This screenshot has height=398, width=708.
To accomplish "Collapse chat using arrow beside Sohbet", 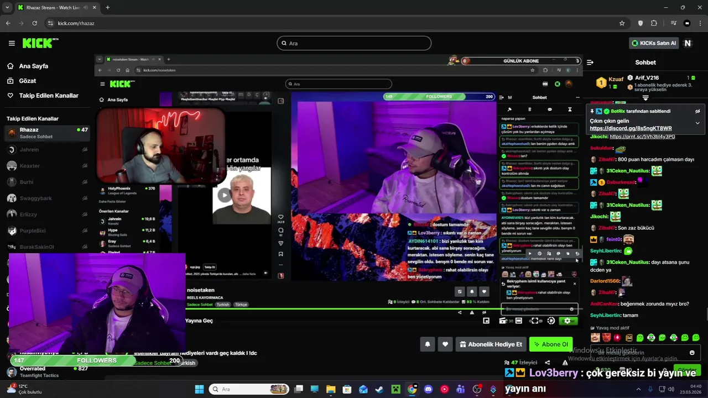I will click(590, 62).
